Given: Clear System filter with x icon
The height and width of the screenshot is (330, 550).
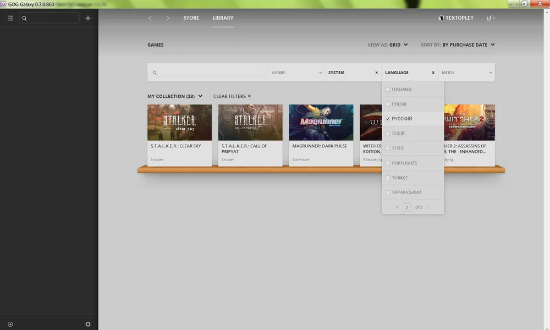Looking at the screenshot, I should tap(376, 73).
